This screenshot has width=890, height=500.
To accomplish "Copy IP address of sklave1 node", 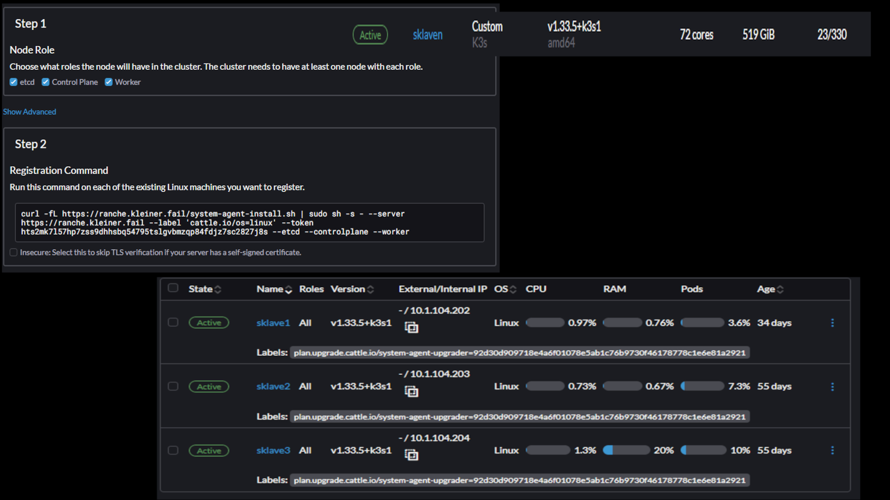I will 411,328.
